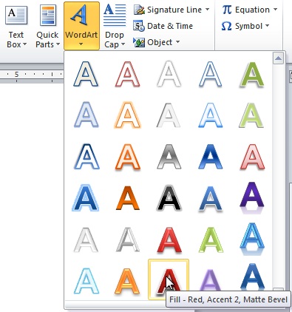Choose the pale blue fill blue outline WordArt
This screenshot has height=312, width=292.
[86, 115]
